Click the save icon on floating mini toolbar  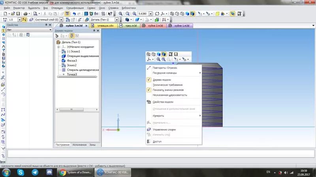(x=176, y=54)
